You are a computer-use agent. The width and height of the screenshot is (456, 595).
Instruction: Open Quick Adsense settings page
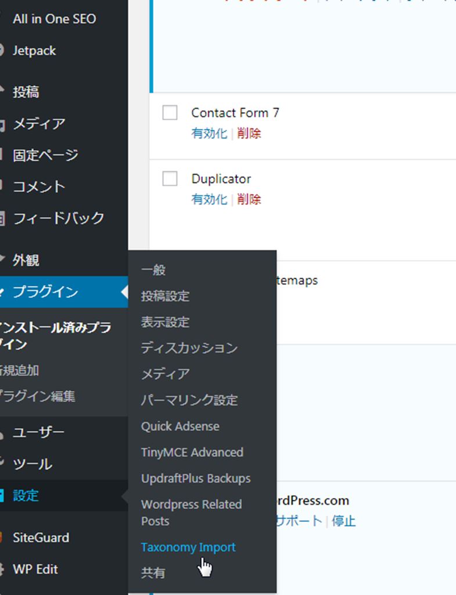point(180,426)
